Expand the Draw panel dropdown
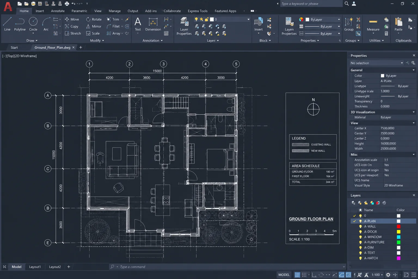The height and width of the screenshot is (279, 418). click(x=32, y=41)
